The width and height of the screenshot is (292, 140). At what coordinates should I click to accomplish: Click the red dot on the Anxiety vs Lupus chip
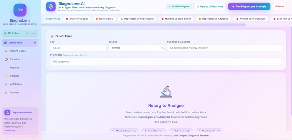(67, 19)
